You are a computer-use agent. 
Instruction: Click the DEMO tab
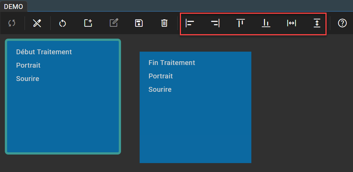tap(13, 7)
